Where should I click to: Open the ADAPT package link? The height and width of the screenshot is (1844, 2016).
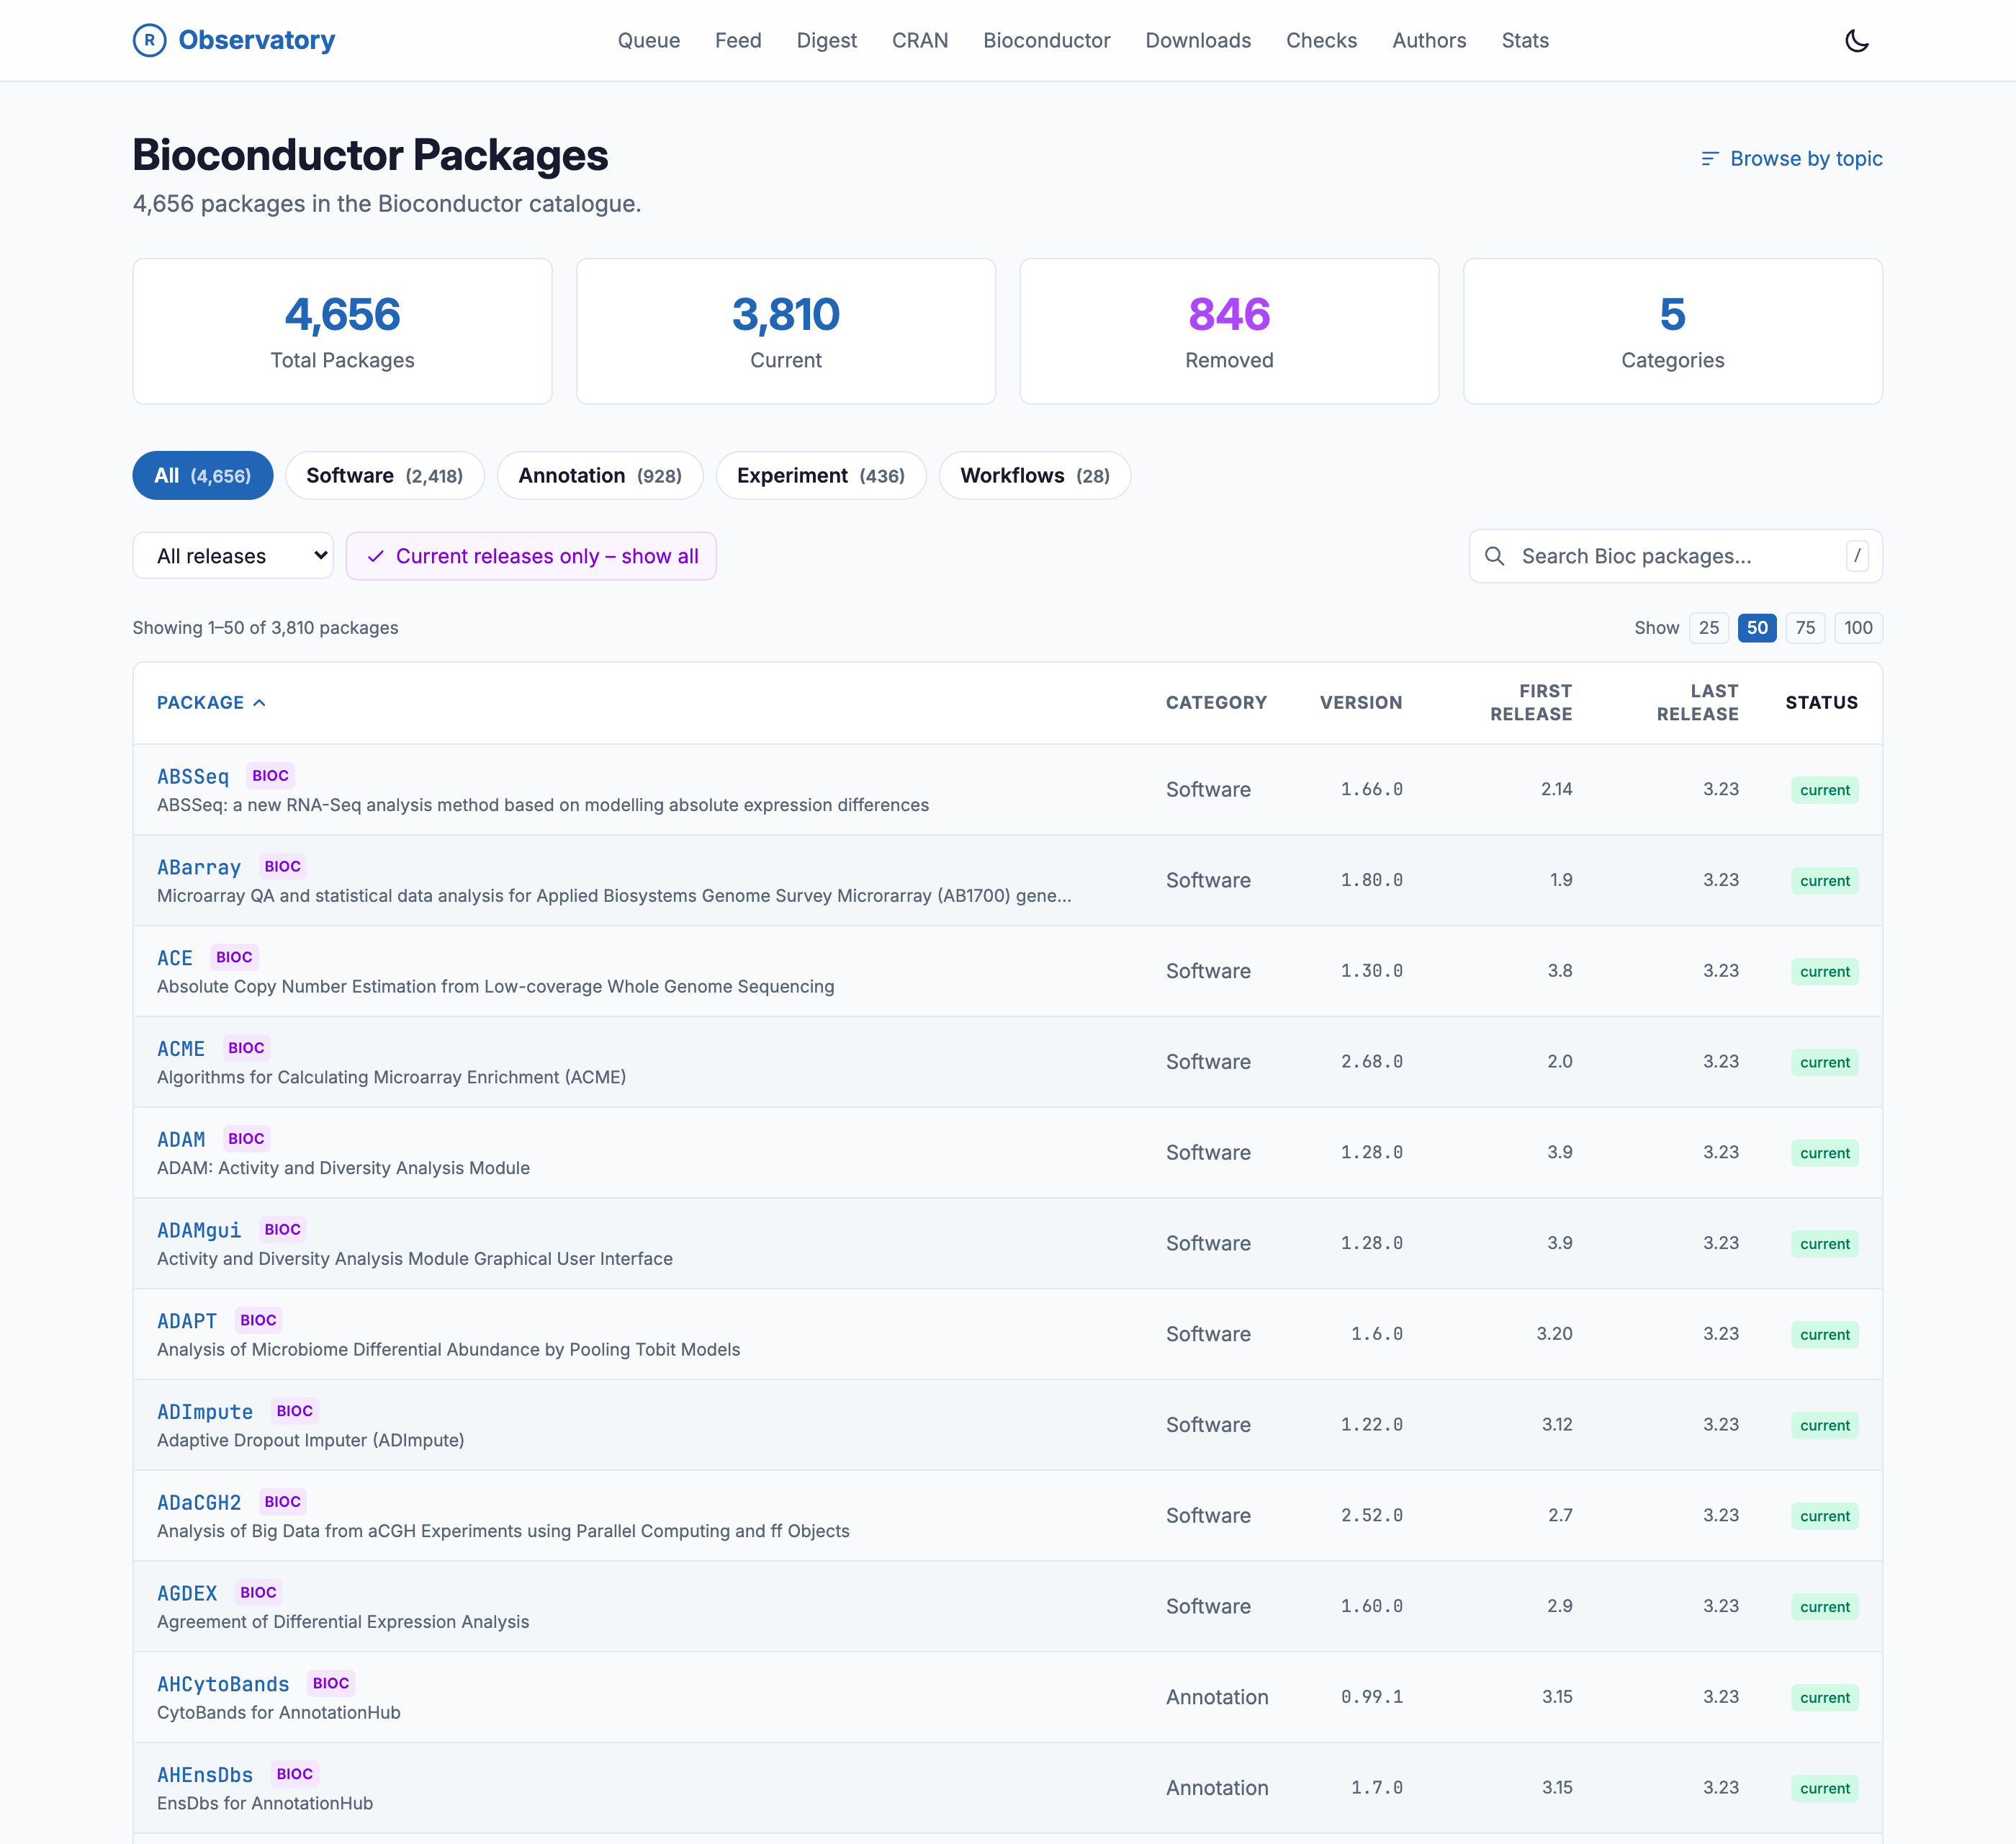tap(187, 1321)
